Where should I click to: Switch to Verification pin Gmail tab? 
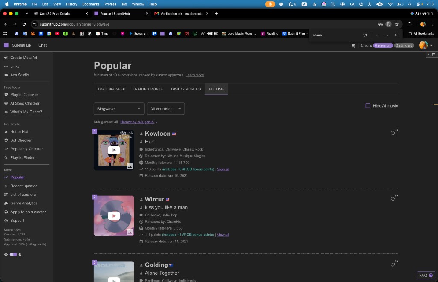point(181,13)
